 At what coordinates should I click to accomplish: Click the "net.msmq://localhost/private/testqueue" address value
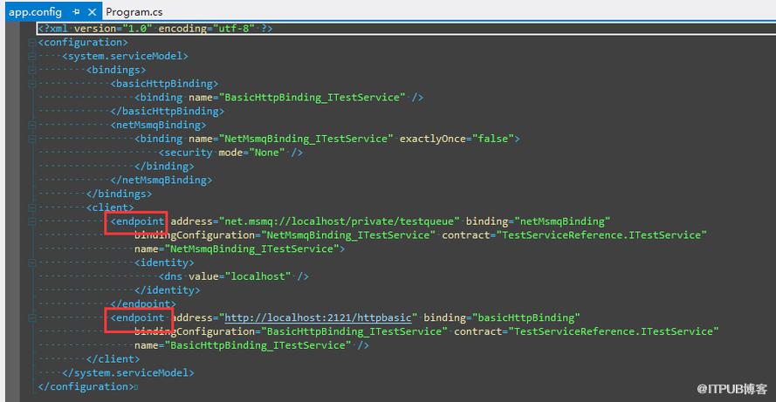point(340,221)
